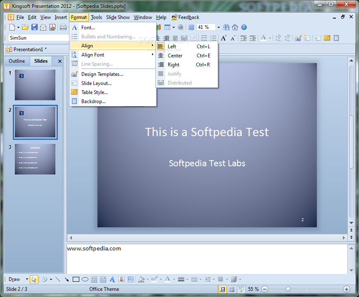
Task: Select slide 3 thumbnail
Action: coord(35,159)
